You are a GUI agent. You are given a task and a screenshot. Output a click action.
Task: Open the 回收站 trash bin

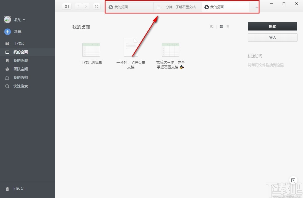7,189
